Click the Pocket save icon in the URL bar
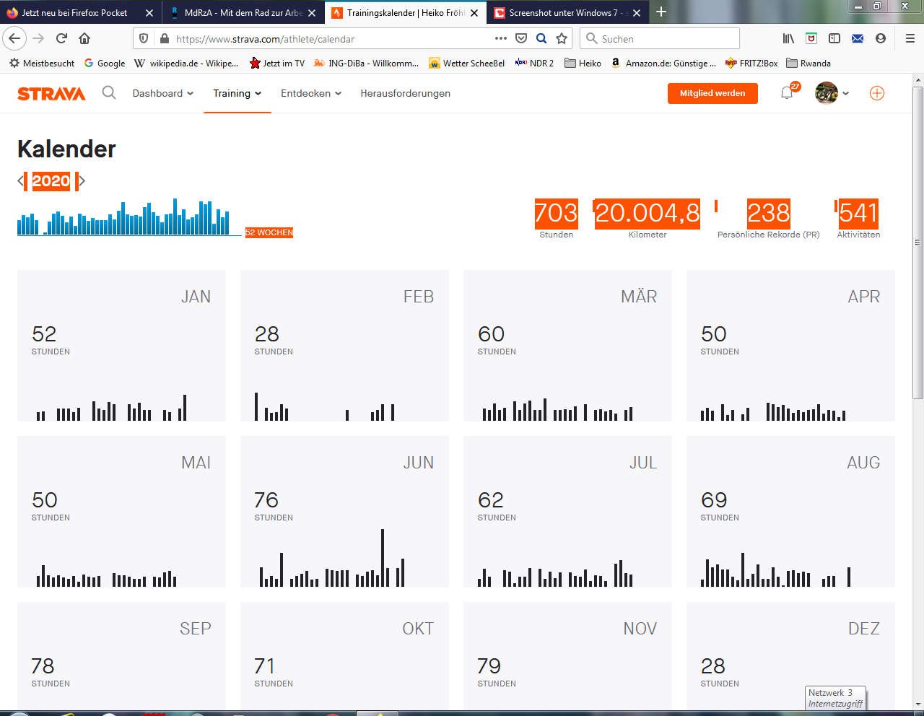 [521, 38]
